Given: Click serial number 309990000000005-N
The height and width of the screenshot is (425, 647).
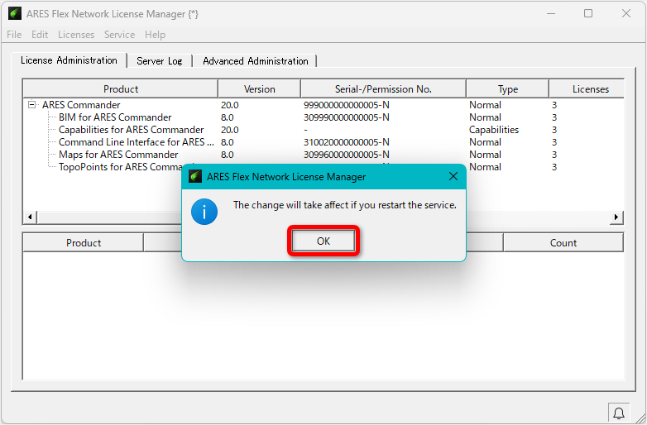Looking at the screenshot, I should coord(346,117).
